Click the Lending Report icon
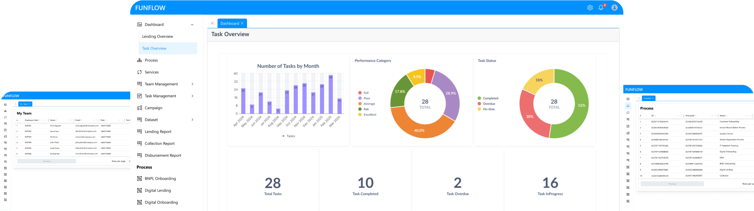754x211 pixels. point(139,132)
